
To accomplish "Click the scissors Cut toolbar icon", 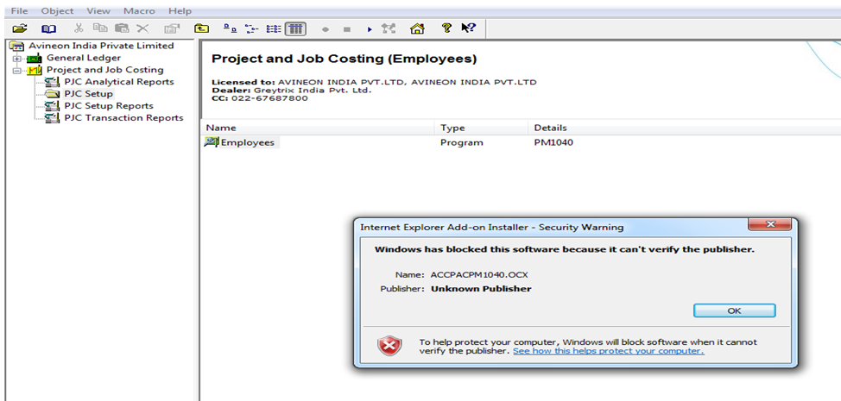I will [79, 28].
